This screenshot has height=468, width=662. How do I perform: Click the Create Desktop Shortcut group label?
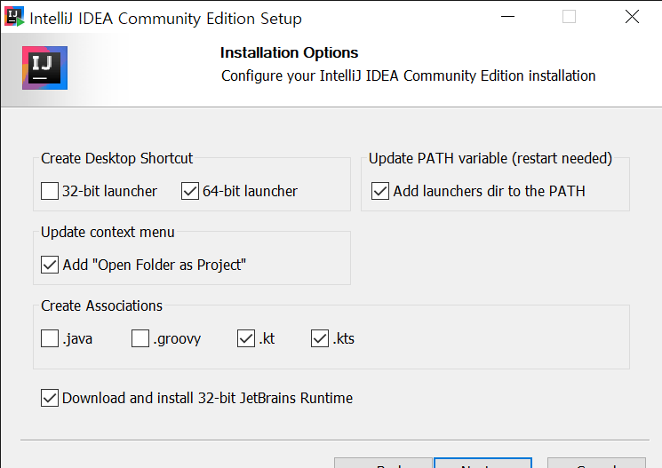tap(116, 158)
